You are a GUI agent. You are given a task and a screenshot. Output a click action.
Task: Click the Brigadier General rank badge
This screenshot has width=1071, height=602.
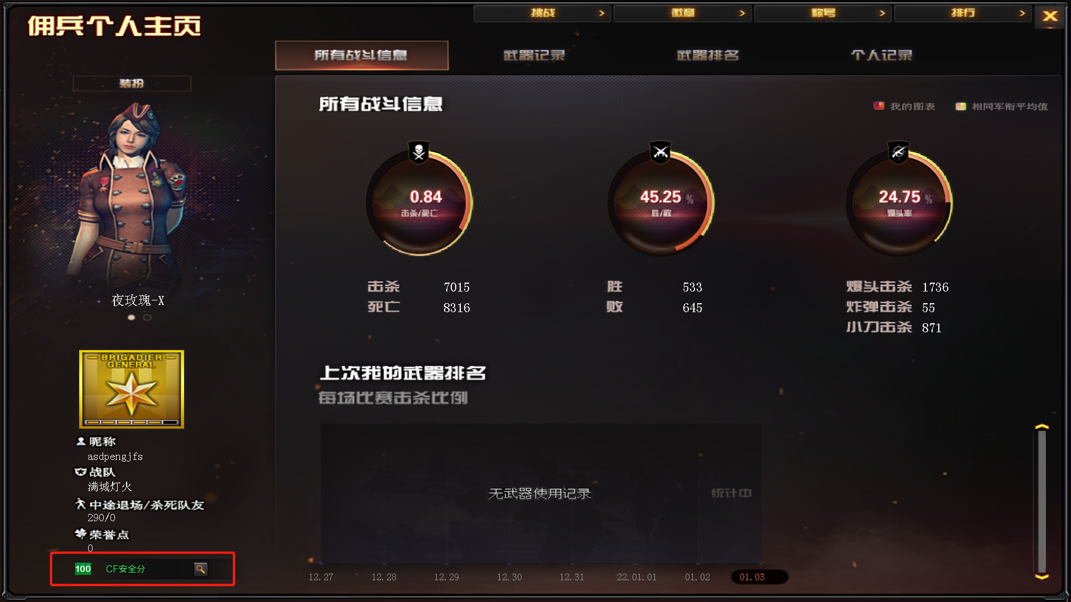click(x=132, y=389)
